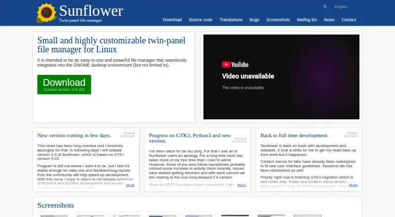The image size is (395, 217).
Task: Click the 07/14/2019 date stamp
Action: (239, 142)
